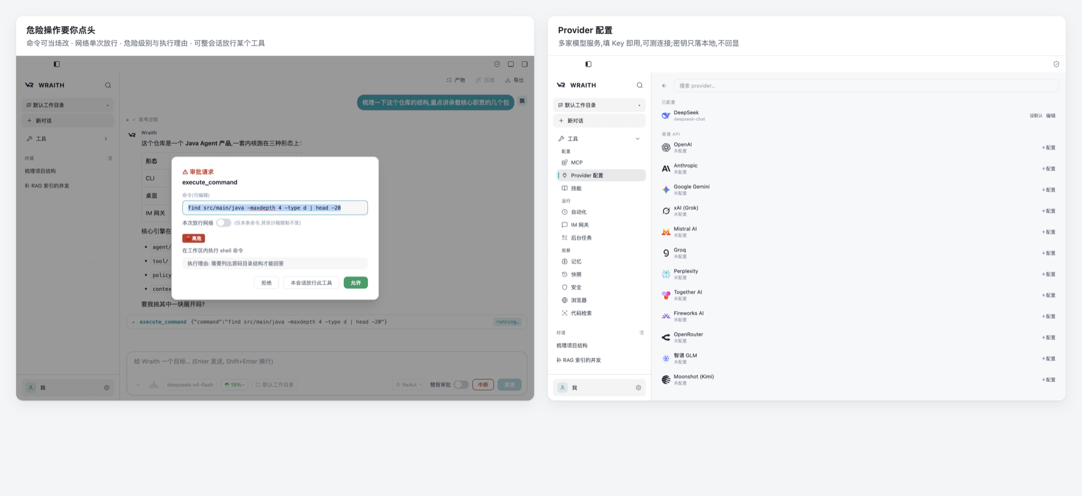The width and height of the screenshot is (1082, 496).
Task: Click 拒绝 to reject the command
Action: 266,283
